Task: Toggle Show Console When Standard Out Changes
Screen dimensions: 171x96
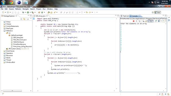Action: [x=149, y=21]
